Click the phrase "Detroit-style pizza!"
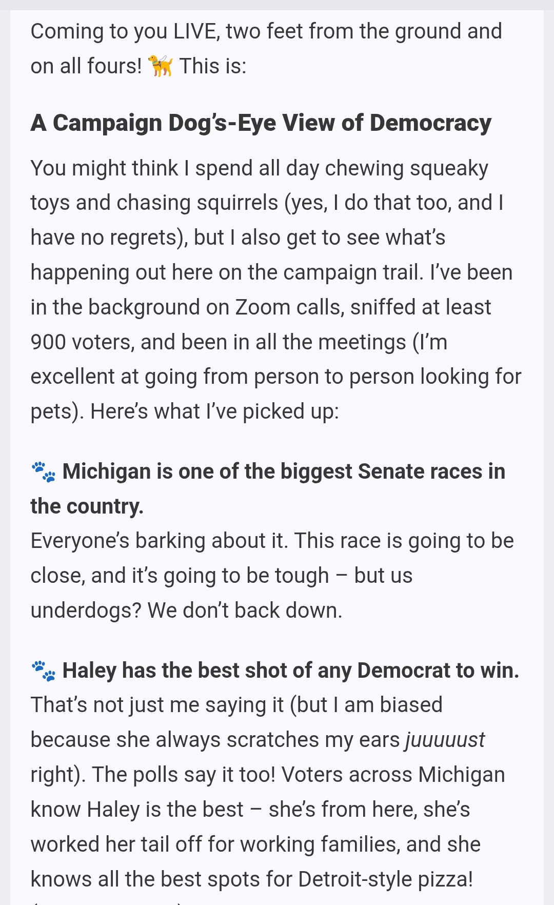 pyautogui.click(x=385, y=879)
